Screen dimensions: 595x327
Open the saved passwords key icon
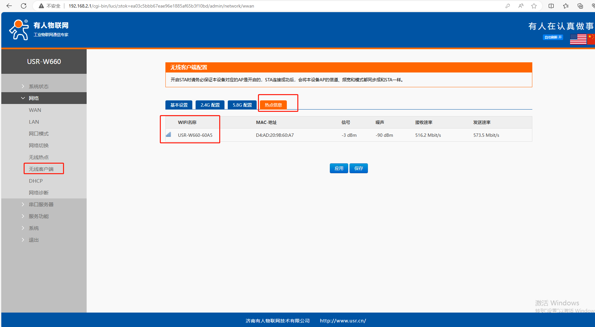508,6
